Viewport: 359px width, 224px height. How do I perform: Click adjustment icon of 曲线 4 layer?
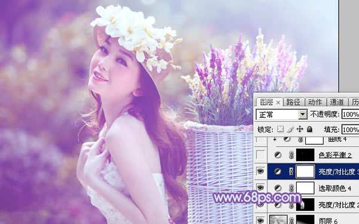pyautogui.click(x=287, y=139)
